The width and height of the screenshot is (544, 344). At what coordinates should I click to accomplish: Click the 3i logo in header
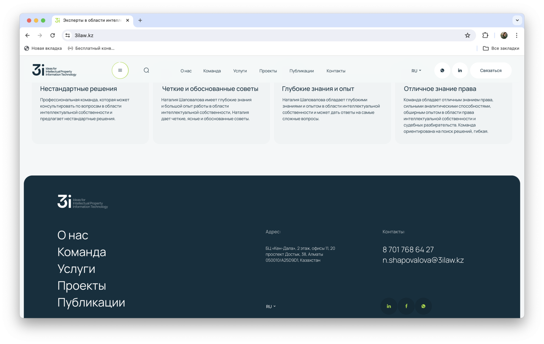(x=54, y=70)
